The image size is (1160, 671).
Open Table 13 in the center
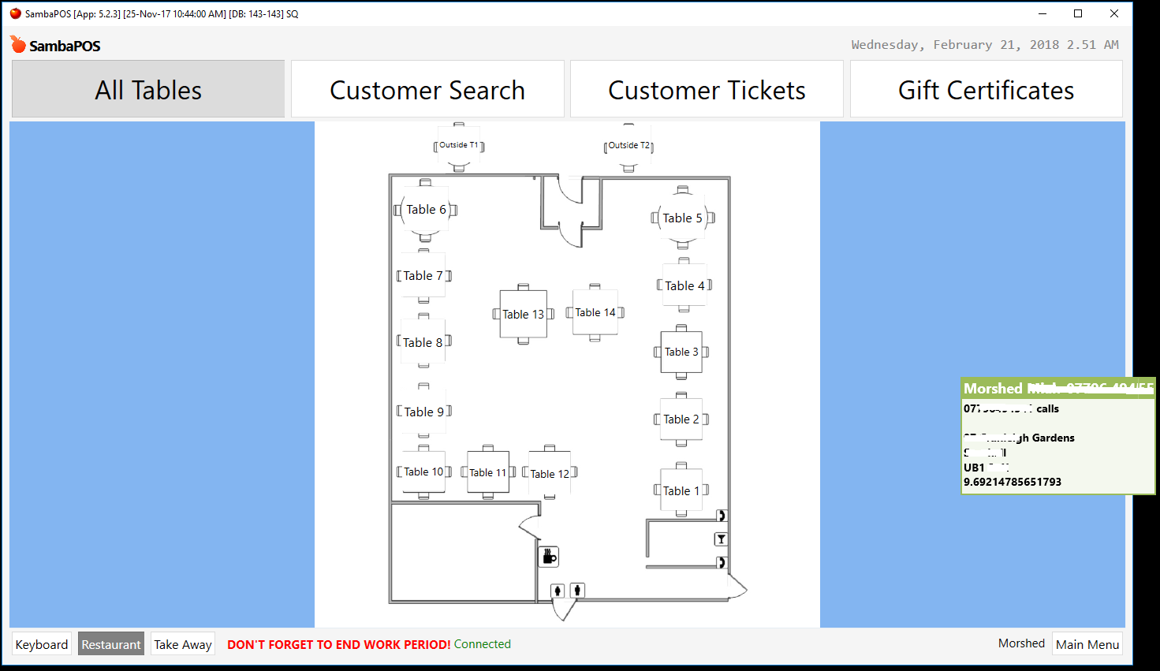[x=523, y=314]
